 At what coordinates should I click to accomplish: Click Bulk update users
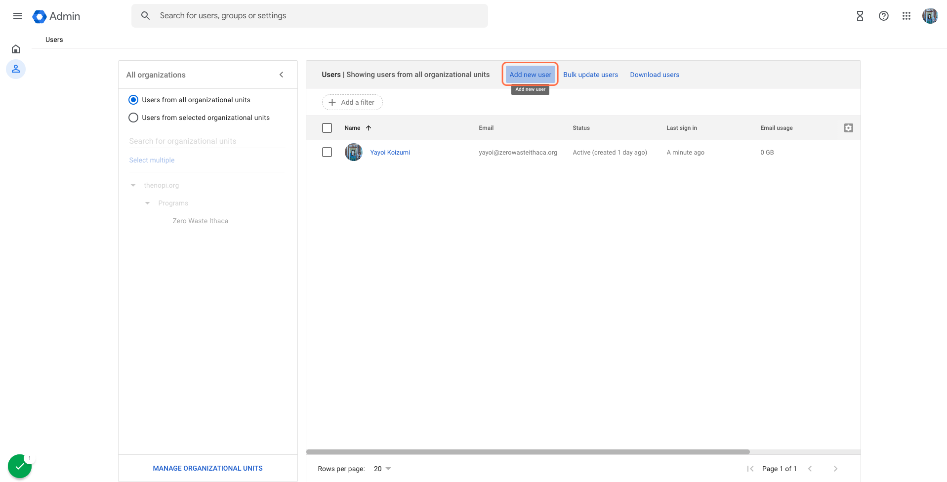[x=590, y=75]
